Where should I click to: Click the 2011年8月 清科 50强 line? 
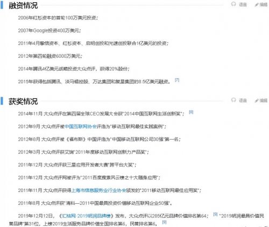[95, 203]
